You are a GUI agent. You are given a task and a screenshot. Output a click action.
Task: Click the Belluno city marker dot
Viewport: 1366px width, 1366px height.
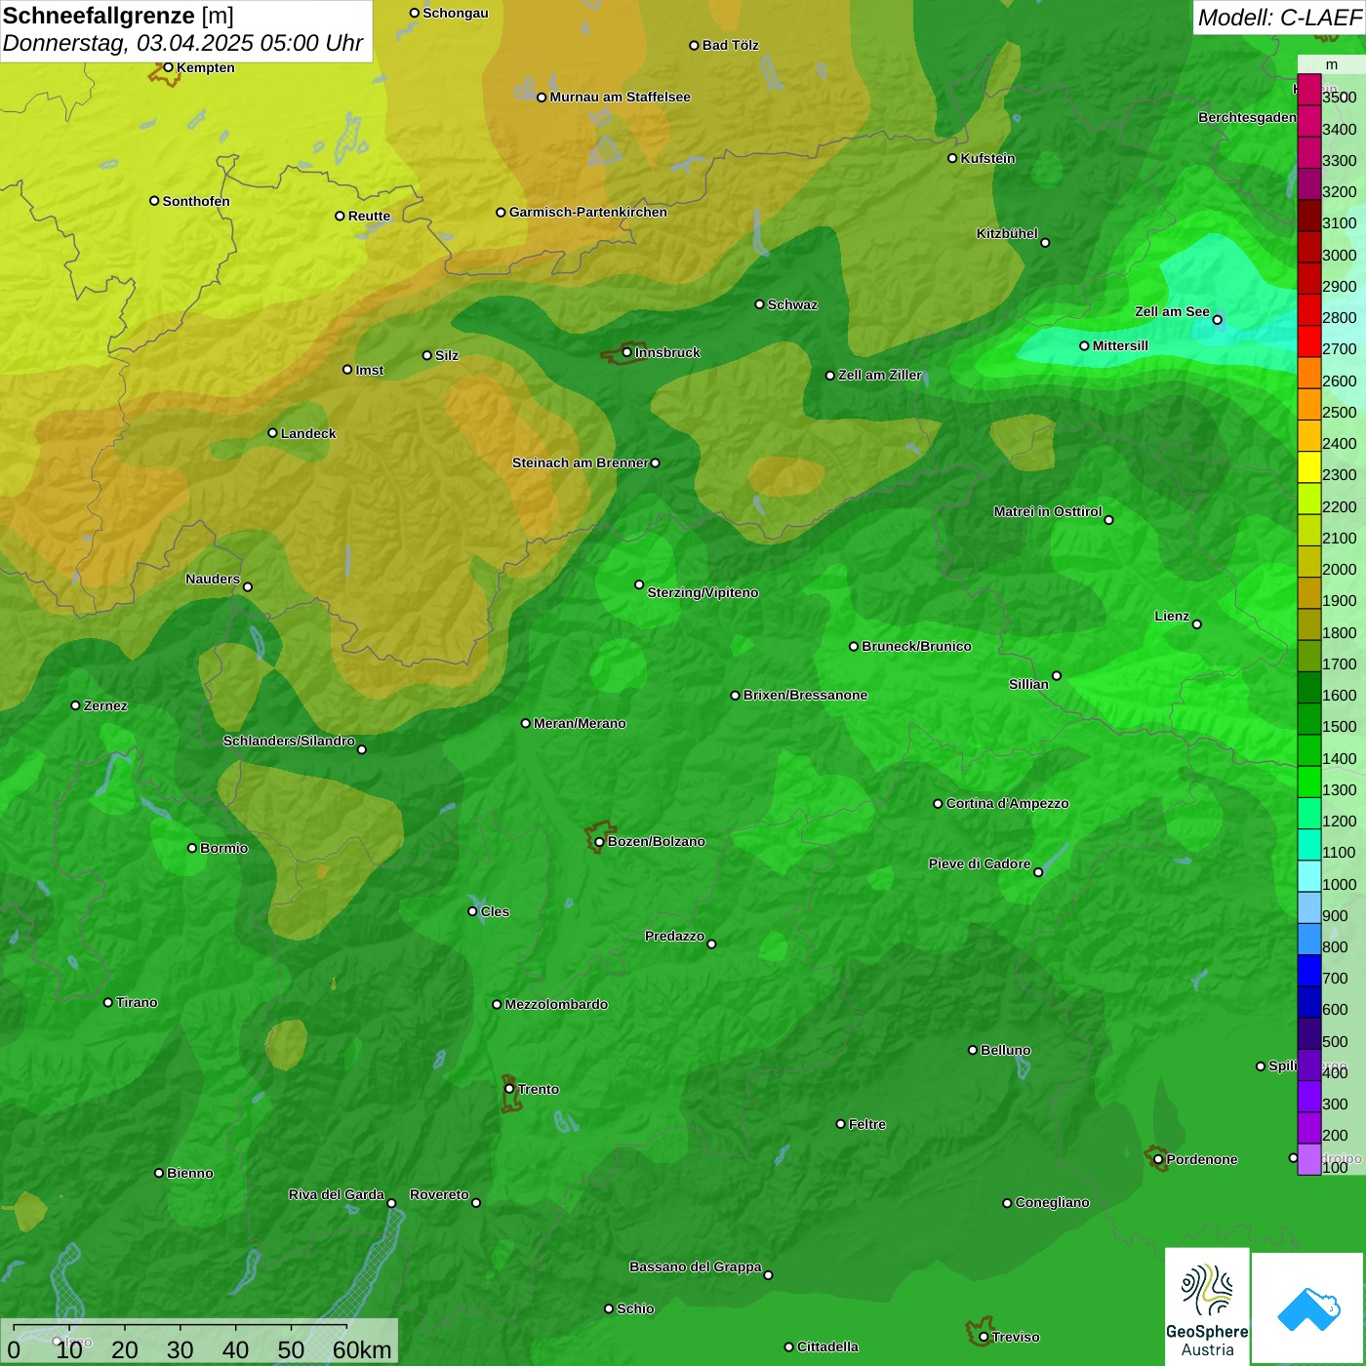(x=972, y=1050)
